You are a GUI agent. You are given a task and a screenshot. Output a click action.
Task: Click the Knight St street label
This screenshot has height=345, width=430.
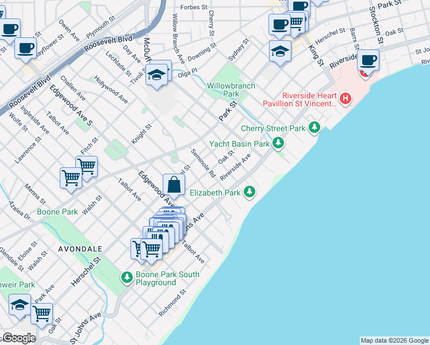pos(141,134)
